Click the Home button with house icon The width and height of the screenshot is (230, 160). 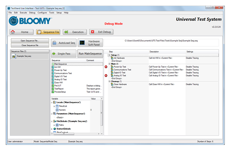(20, 32)
